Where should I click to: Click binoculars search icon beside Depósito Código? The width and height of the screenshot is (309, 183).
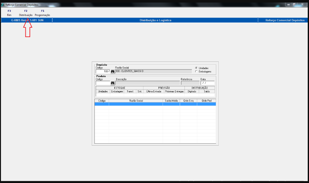tap(112, 71)
